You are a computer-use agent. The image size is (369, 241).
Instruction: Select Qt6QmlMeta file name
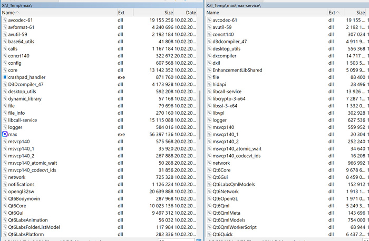point(226,213)
